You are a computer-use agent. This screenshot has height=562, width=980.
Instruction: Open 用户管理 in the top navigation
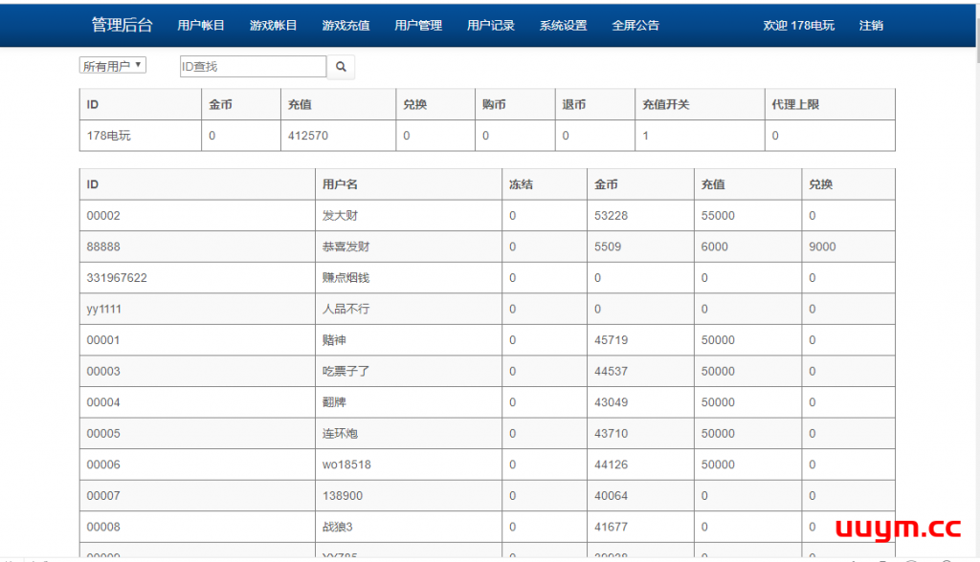[418, 26]
